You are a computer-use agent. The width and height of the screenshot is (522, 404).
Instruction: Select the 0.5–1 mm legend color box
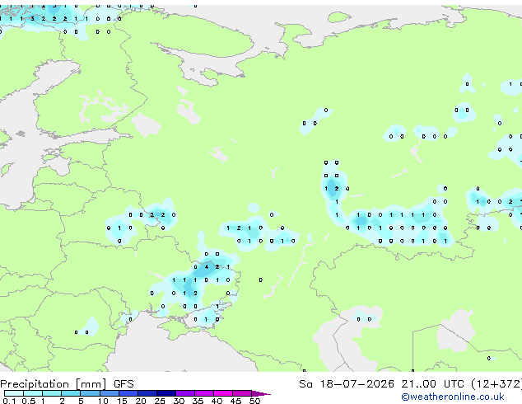[33, 393]
